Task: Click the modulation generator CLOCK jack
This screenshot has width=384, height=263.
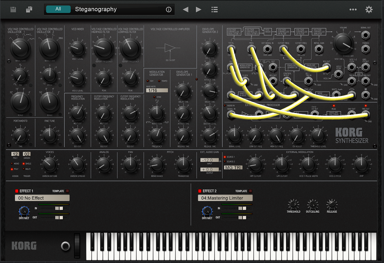Action: click(x=245, y=81)
